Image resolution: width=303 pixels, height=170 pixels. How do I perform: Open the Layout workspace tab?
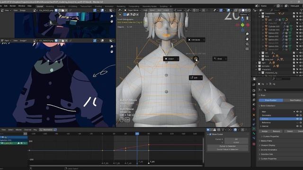pyautogui.click(x=40, y=6)
